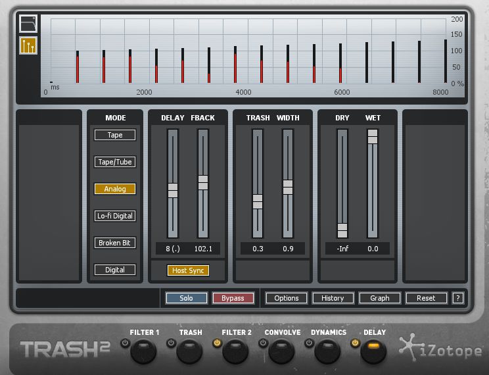Click the Wet level slider handle
Screen dimensions: 489x375
tap(373, 137)
